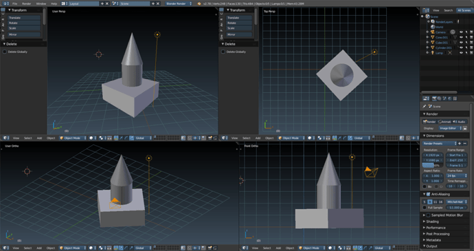Screen dimensions: 474x251
Task: Add a new screen layout with plus
Action: point(102,3)
